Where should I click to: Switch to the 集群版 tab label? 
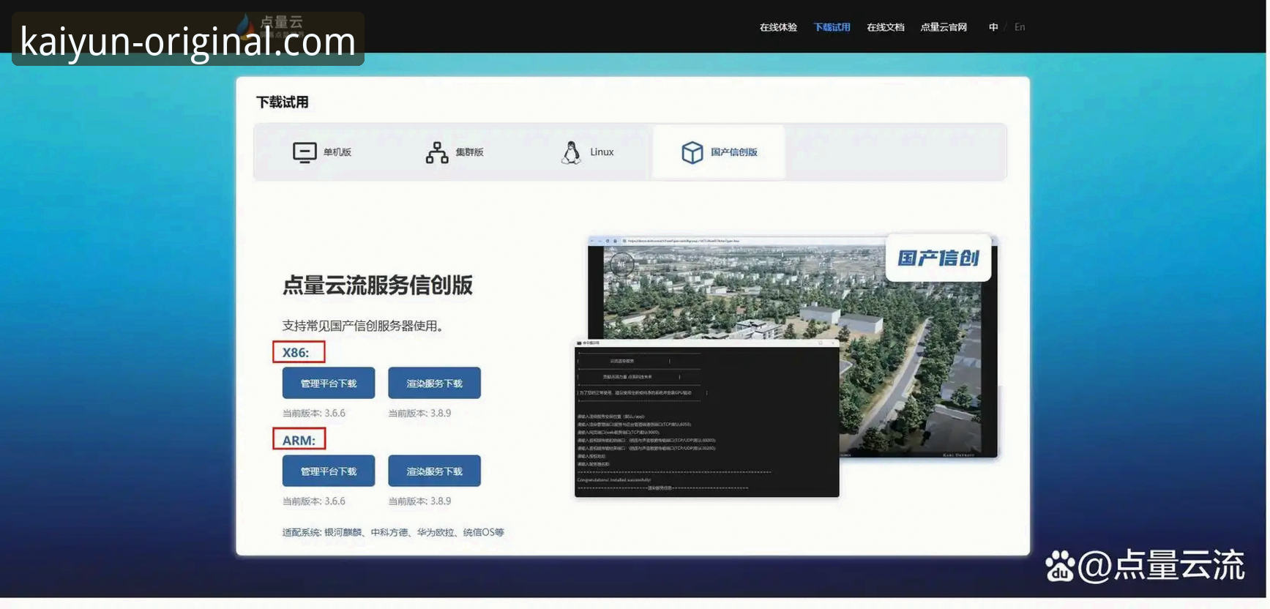click(x=469, y=152)
